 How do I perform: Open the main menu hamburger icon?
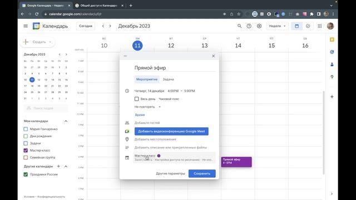26,26
